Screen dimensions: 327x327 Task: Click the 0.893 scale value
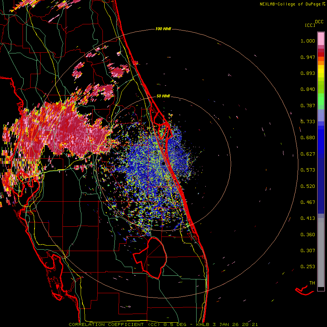pos(308,73)
